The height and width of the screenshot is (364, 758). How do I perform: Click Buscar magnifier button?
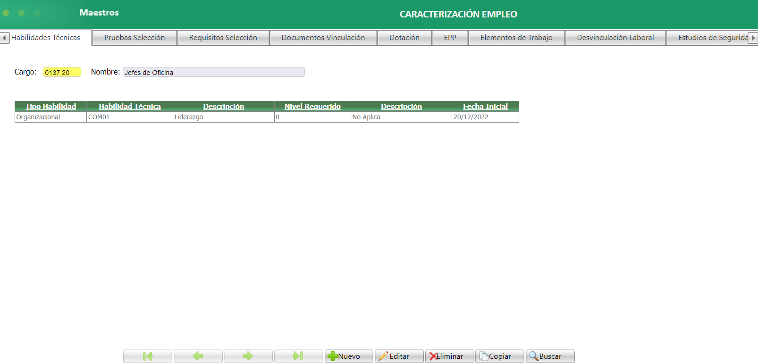(x=550, y=356)
